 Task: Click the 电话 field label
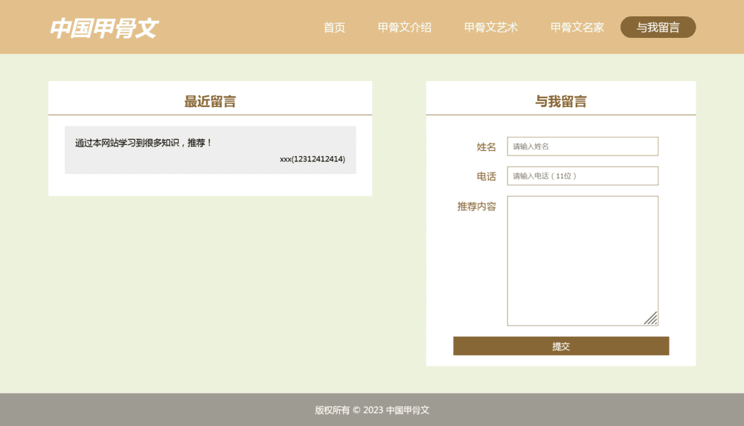coord(486,176)
